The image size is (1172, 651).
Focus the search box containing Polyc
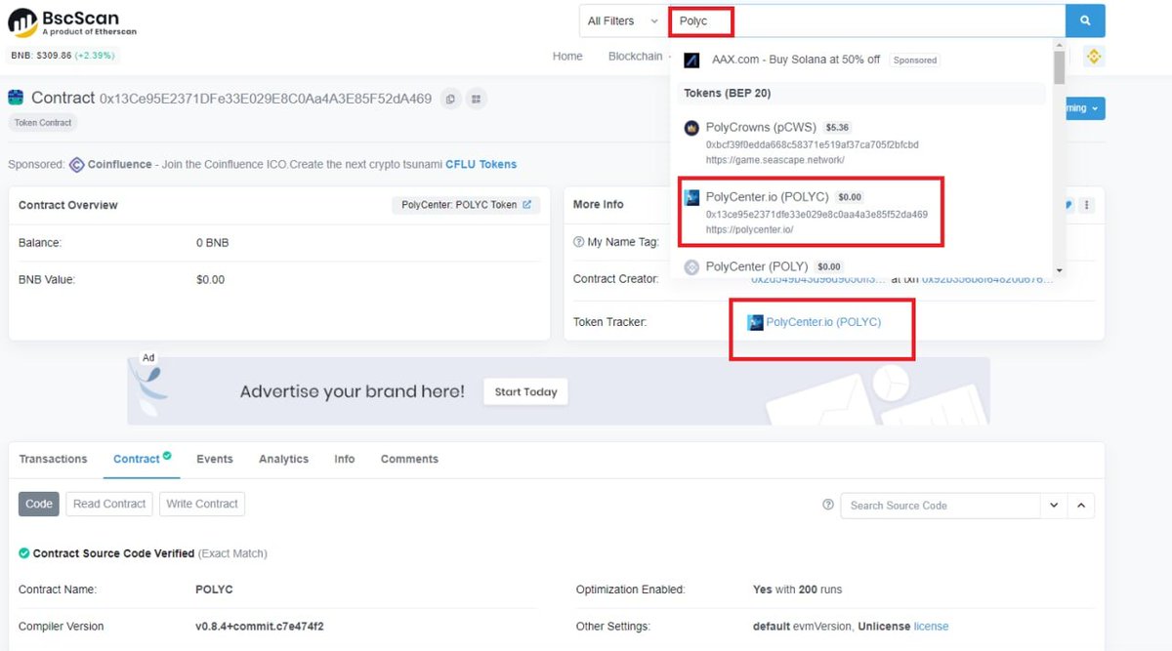pyautogui.click(x=867, y=20)
